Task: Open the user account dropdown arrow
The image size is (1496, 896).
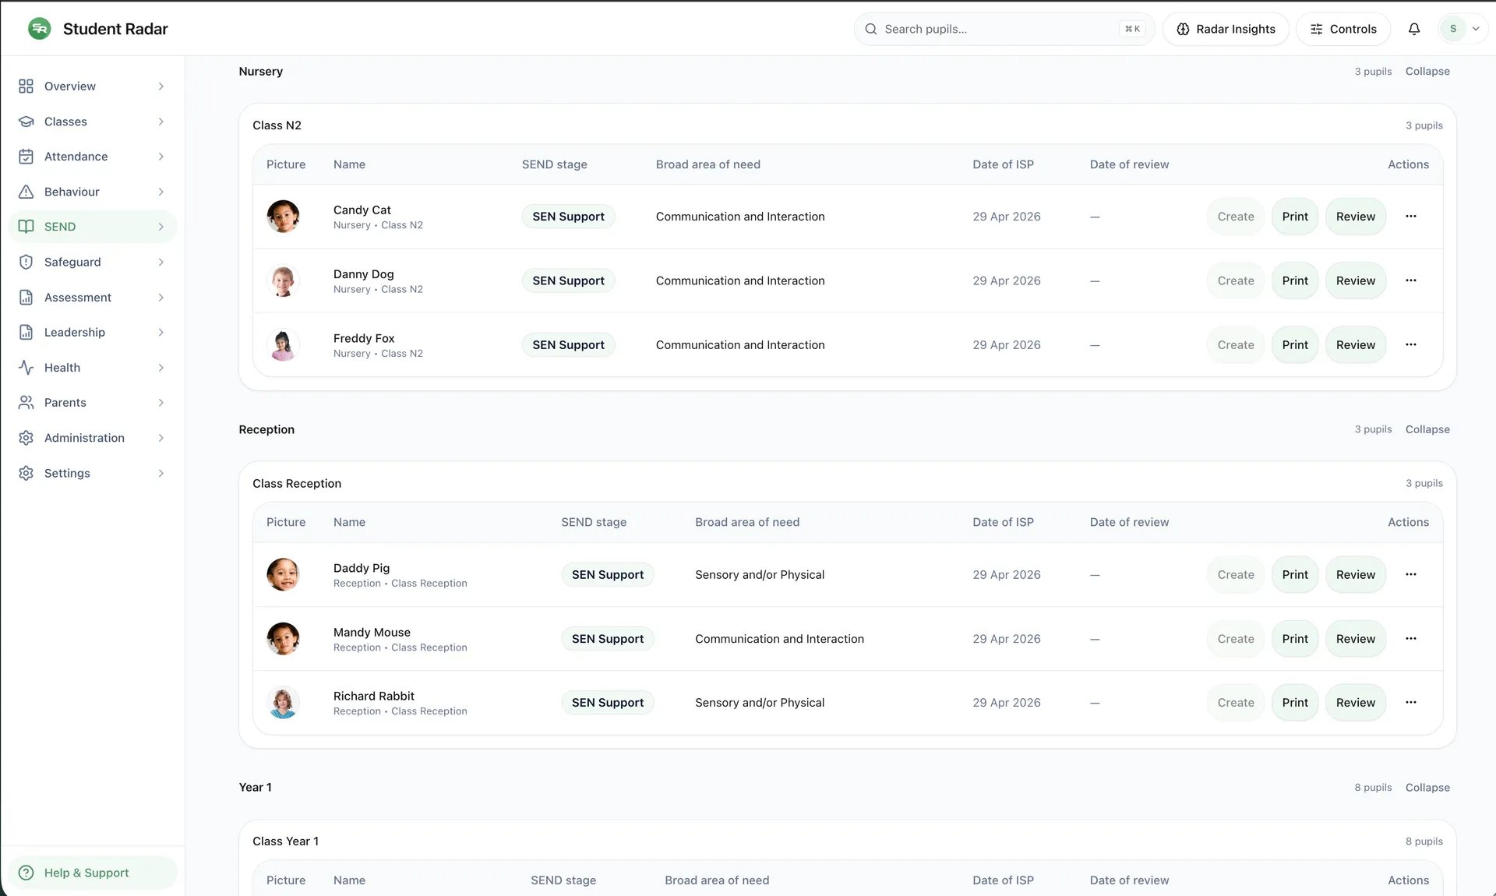Action: pos(1476,29)
